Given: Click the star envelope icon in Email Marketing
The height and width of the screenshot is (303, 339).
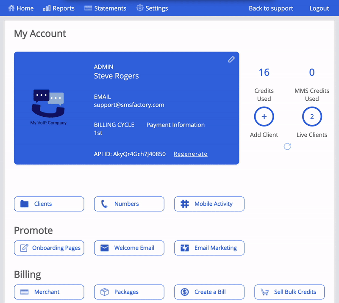Looking at the screenshot, I should [185, 248].
